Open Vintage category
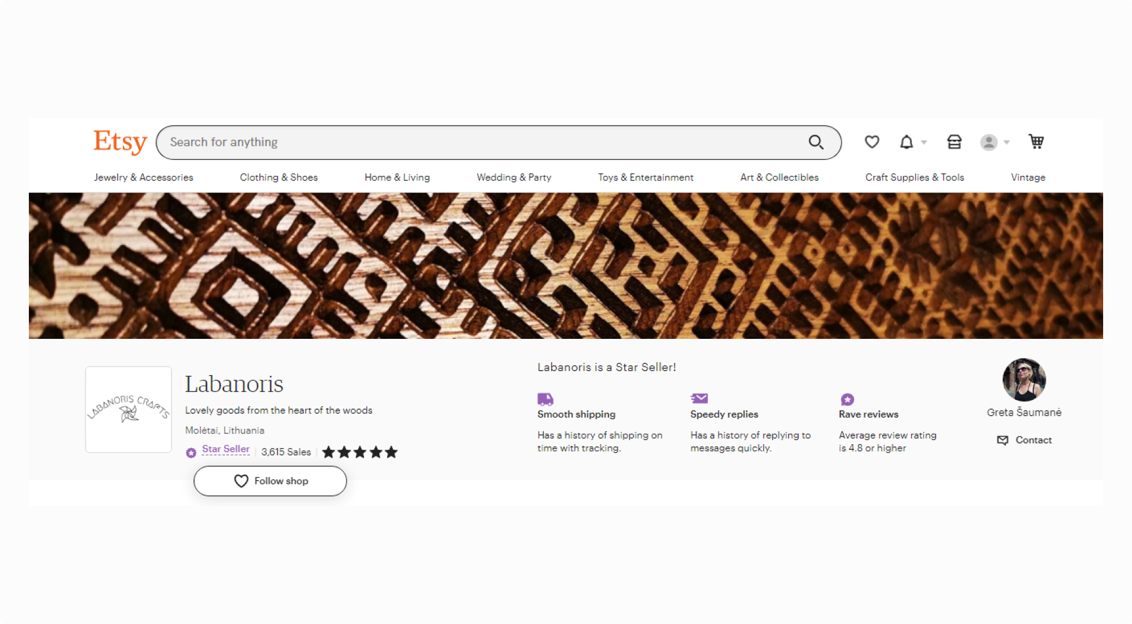The height and width of the screenshot is (624, 1132). (x=1028, y=177)
